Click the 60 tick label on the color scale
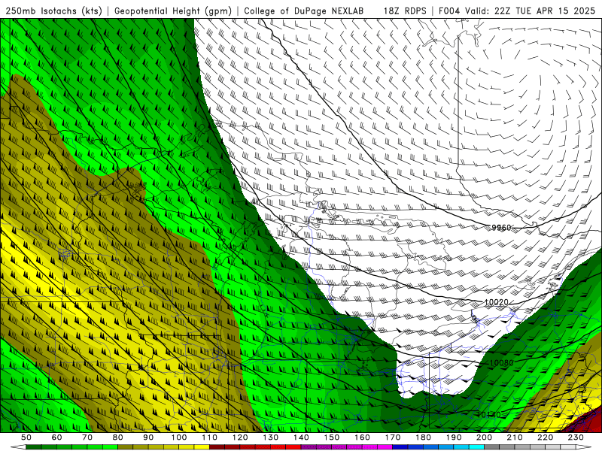Viewport: 602px width, 451px height. click(57, 437)
